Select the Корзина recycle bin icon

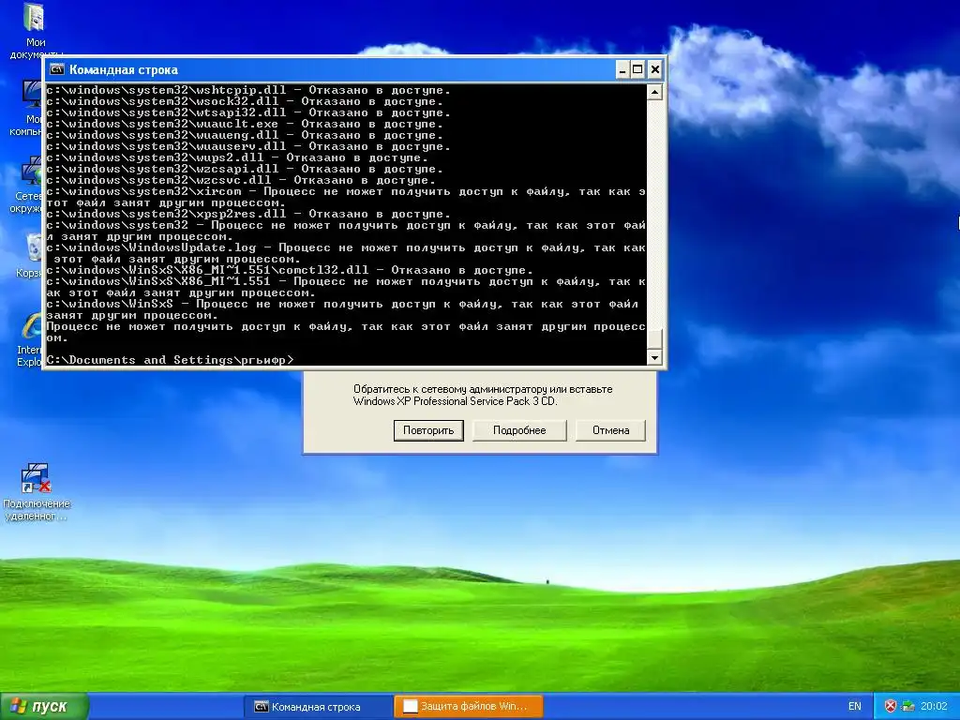coord(29,255)
